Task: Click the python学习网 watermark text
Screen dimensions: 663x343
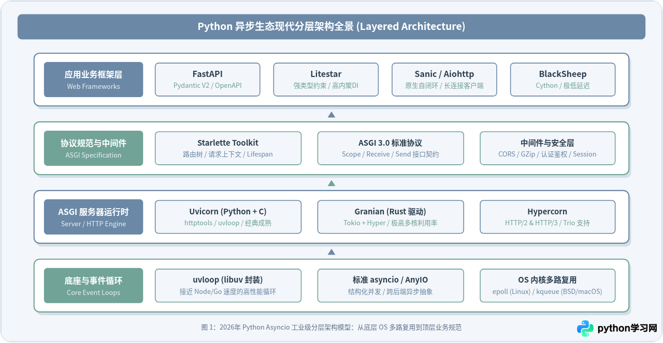Action: pyautogui.click(x=627, y=329)
